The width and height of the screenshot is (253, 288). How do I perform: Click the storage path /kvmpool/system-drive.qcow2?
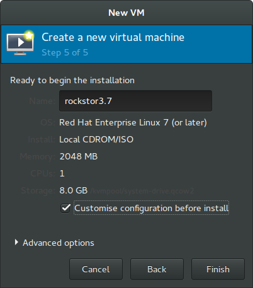(142, 191)
